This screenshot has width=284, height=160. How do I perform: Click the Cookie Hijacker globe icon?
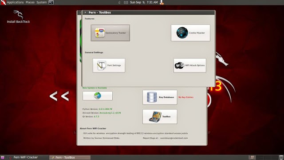[182, 33]
